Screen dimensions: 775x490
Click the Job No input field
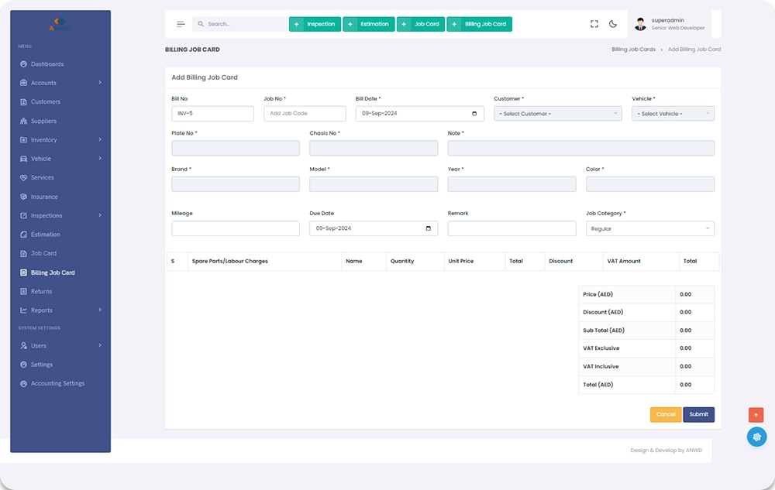(x=305, y=114)
